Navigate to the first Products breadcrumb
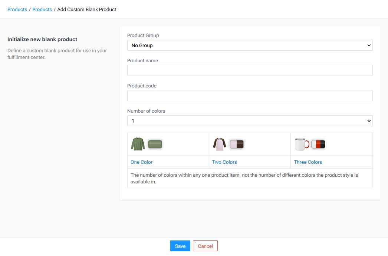The image size is (388, 256). pos(17,9)
